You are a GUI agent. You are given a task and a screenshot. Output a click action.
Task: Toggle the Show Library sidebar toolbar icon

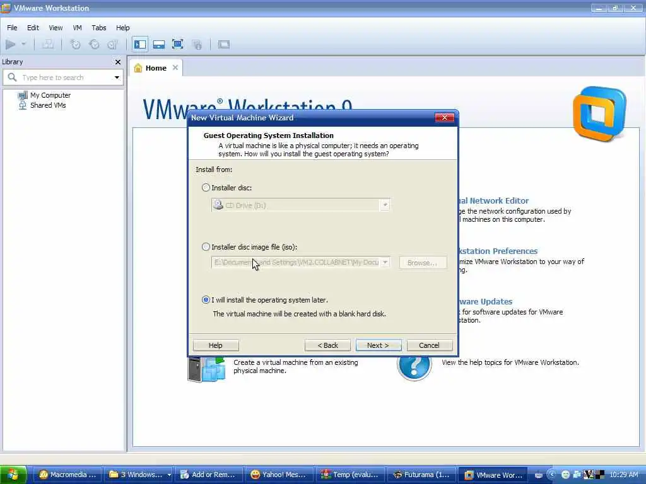coord(140,44)
